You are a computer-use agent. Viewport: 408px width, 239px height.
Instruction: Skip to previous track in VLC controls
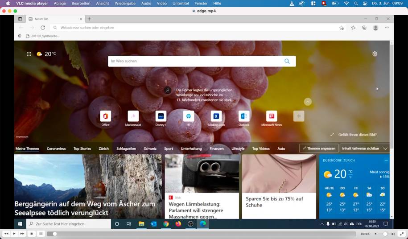[6, 234]
